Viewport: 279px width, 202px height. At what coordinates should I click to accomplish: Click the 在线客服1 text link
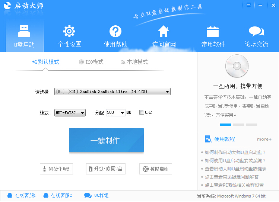tap(25, 196)
